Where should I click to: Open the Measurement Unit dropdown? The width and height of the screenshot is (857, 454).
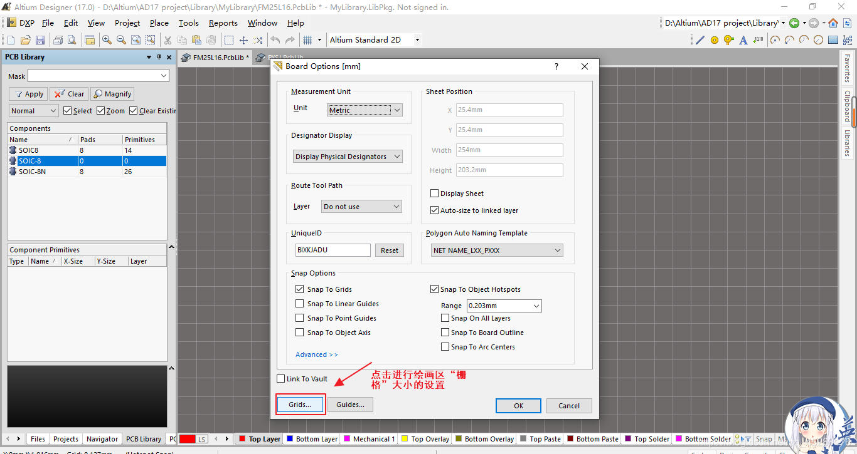pyautogui.click(x=365, y=110)
